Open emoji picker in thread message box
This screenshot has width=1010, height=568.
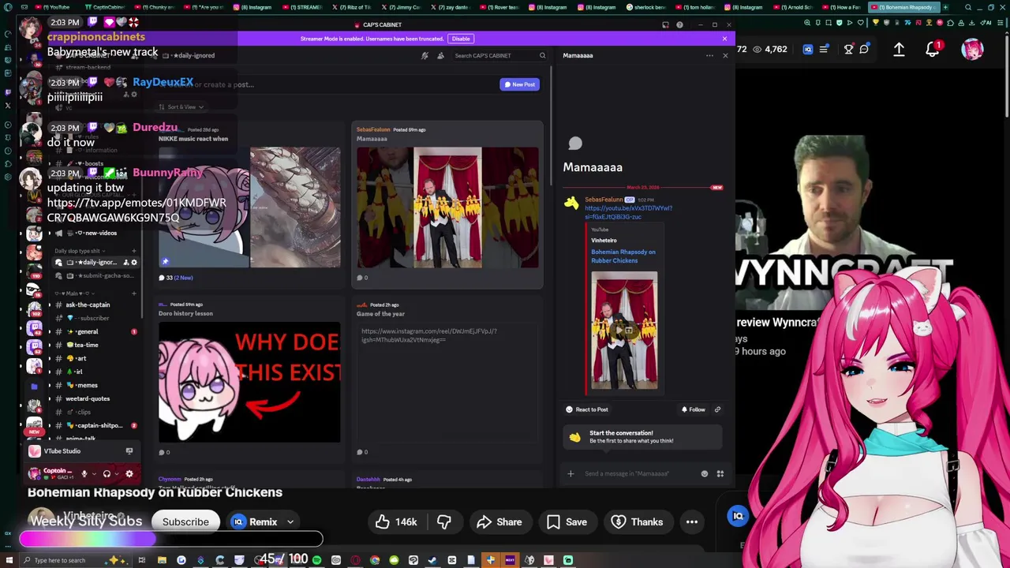click(705, 473)
